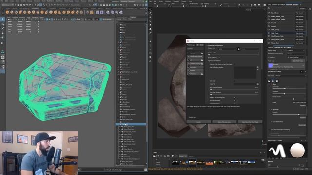Select the Paint brush tool in Painter
The width and height of the screenshot is (312, 175).
(151, 9)
